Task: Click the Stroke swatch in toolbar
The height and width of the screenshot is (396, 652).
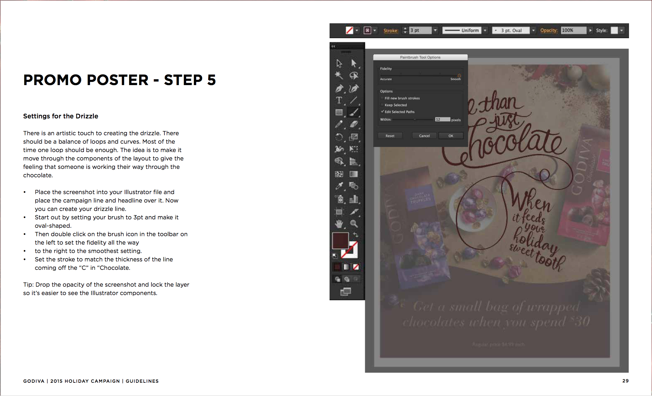Action: point(350,250)
